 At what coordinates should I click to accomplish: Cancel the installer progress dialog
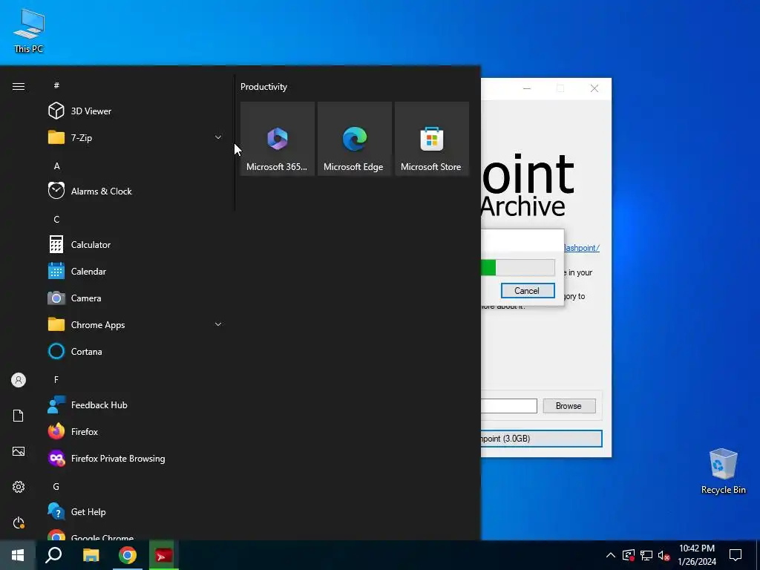tap(528, 291)
